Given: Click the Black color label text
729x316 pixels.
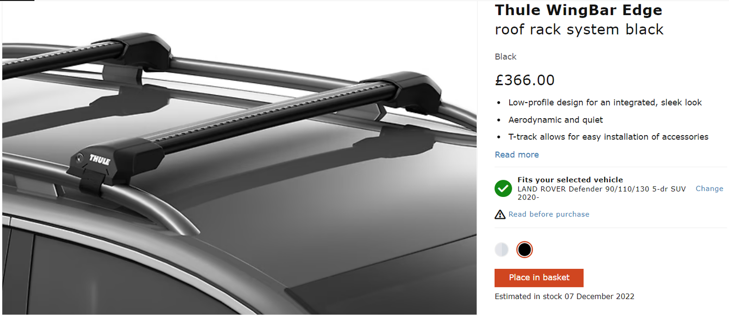Looking at the screenshot, I should tap(505, 57).
